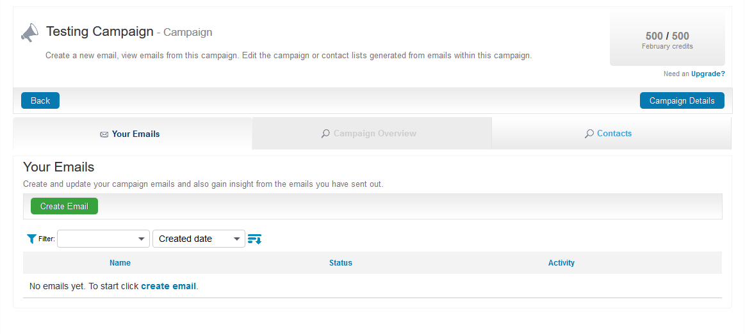Viewport: 745px width, 334px height.
Task: Open Campaign Details
Action: (682, 100)
